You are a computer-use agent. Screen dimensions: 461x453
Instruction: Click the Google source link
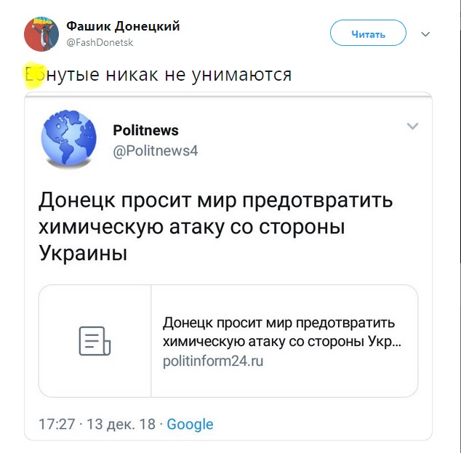pyautogui.click(x=190, y=424)
